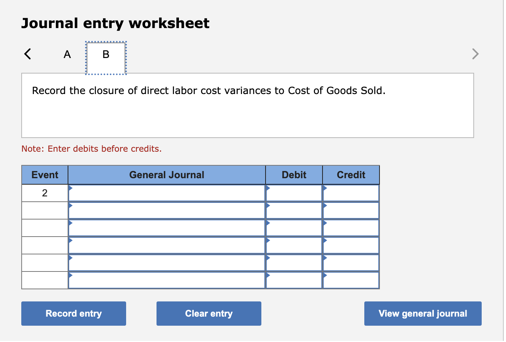This screenshot has width=506, height=342.
Task: Click the Clear entry button
Action: 209,313
